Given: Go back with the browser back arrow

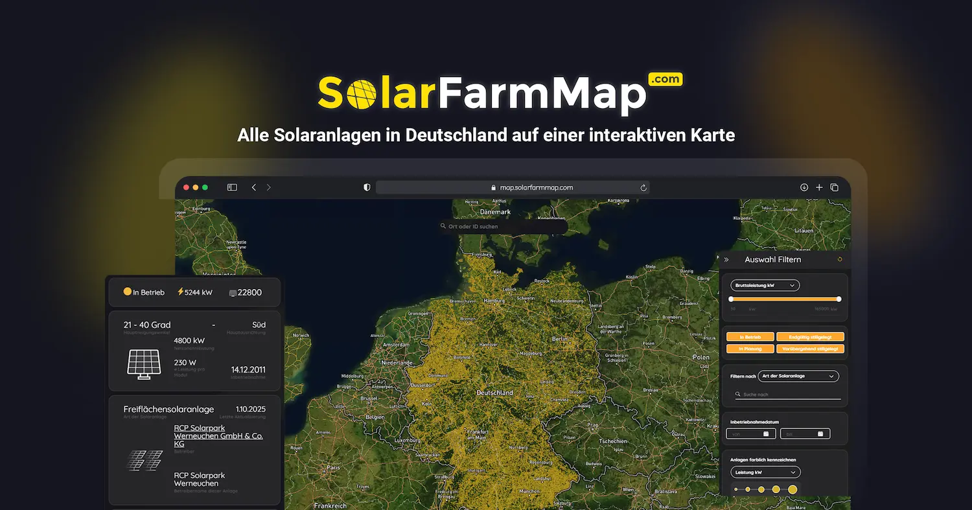Looking at the screenshot, I should point(254,187).
